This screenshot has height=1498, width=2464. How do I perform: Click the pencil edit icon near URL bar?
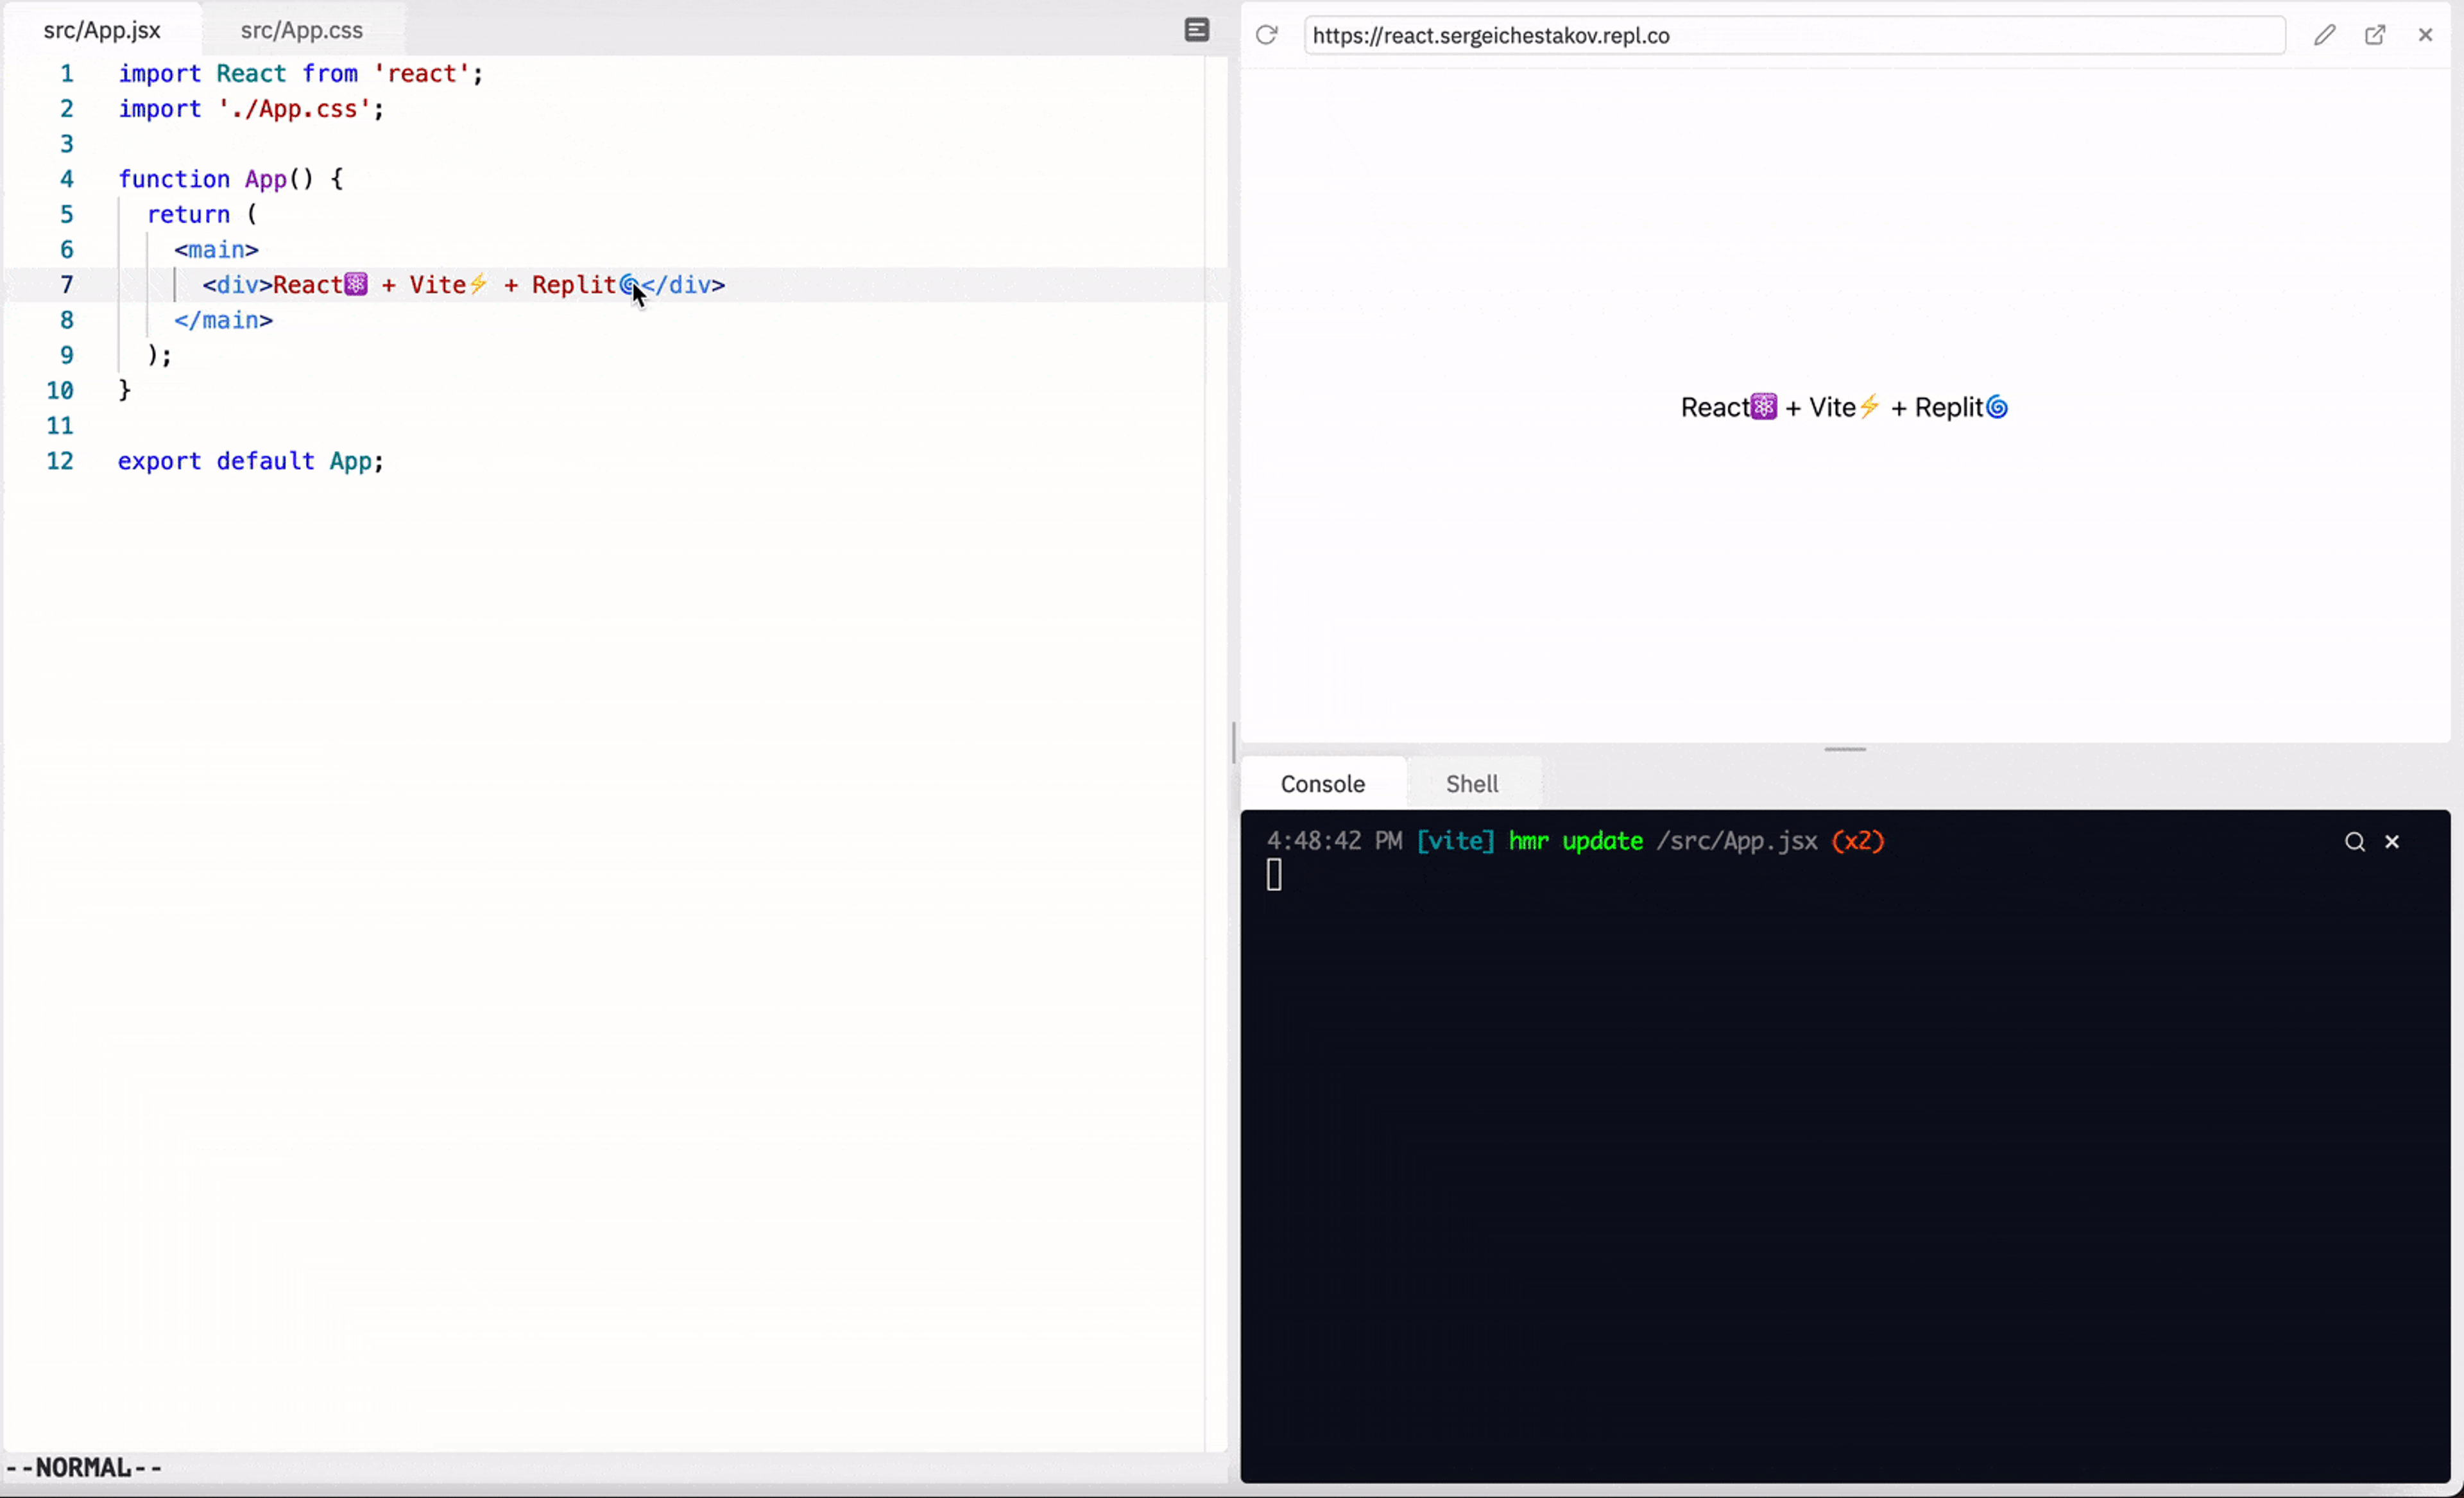pos(2324,35)
